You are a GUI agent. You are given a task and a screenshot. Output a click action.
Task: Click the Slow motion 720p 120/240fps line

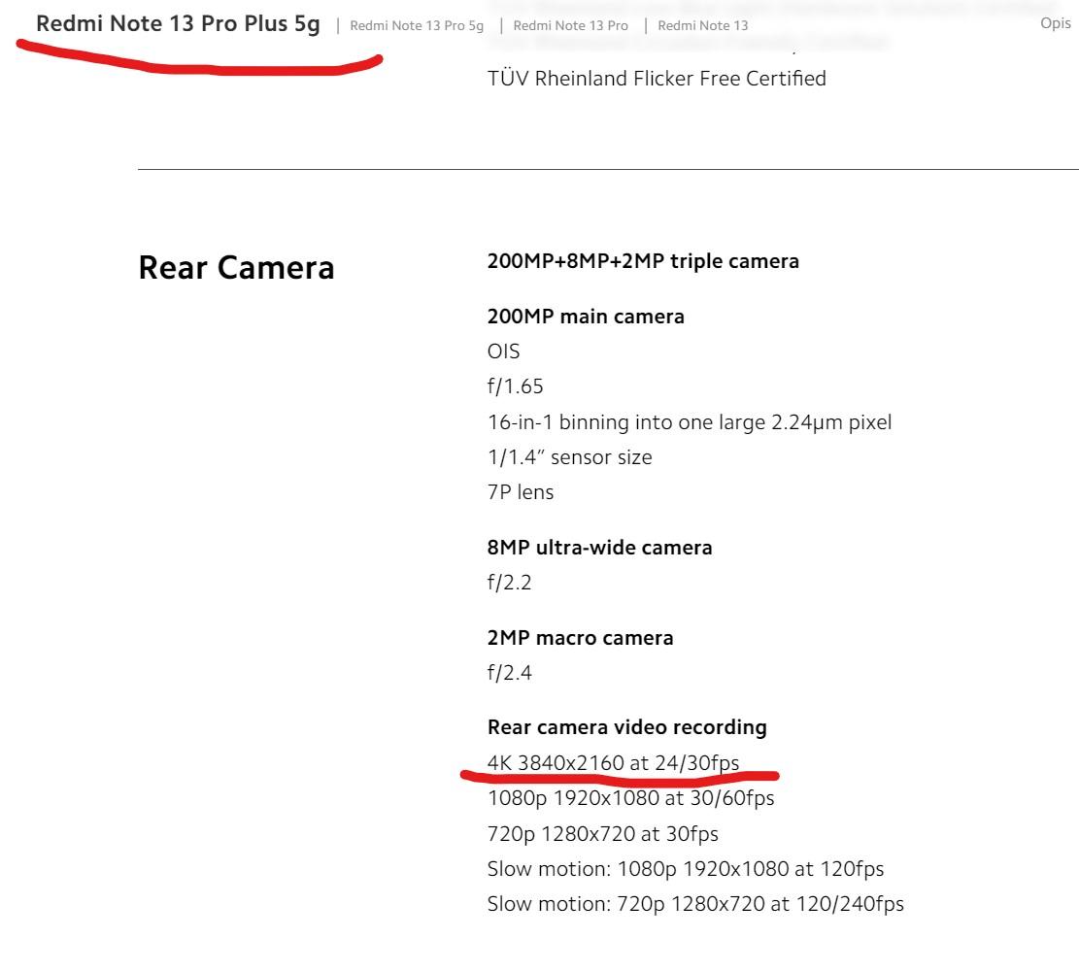(x=694, y=904)
